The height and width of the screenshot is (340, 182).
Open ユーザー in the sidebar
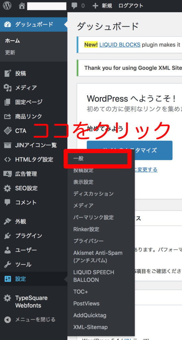[26, 250]
